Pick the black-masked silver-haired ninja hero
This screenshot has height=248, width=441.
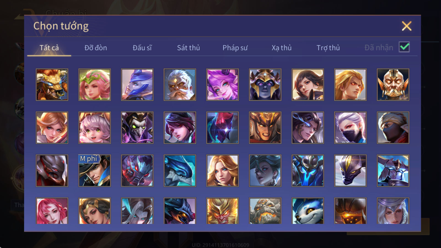tap(350, 128)
